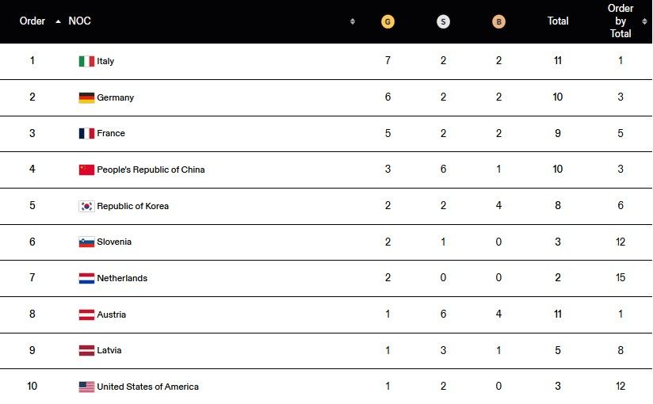Click the Italy flag icon
653x404 pixels.
[x=86, y=61]
